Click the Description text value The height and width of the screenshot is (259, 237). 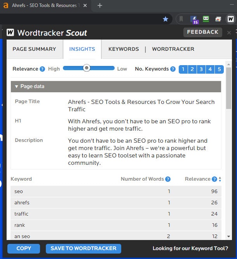pyautogui.click(x=138, y=152)
